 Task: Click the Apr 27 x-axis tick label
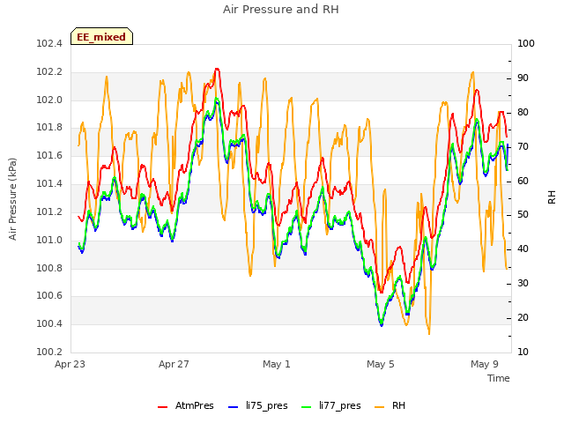pos(174,364)
